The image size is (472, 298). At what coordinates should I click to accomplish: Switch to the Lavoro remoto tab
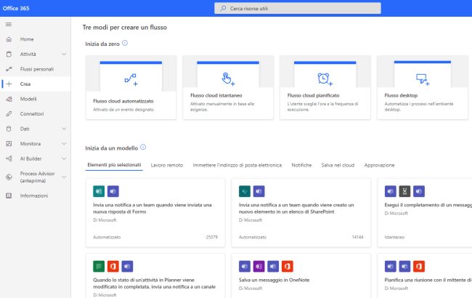click(x=167, y=165)
